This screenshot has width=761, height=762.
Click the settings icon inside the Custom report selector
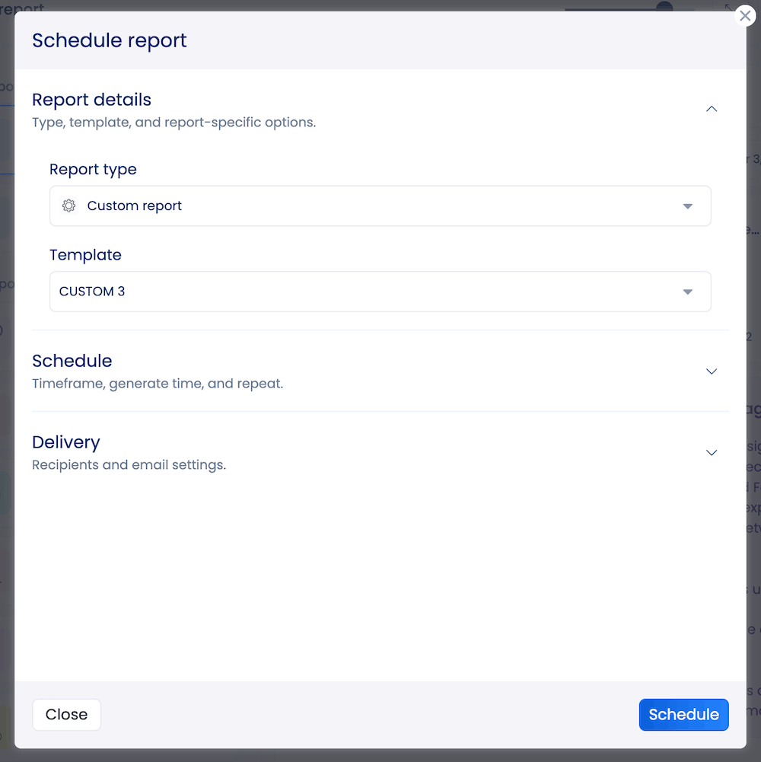68,206
